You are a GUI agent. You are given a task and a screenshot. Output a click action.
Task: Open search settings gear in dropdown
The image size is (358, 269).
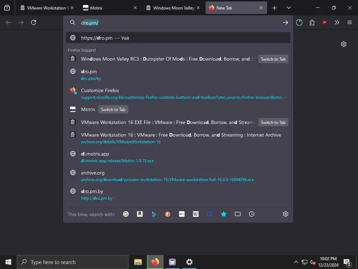[285, 214]
